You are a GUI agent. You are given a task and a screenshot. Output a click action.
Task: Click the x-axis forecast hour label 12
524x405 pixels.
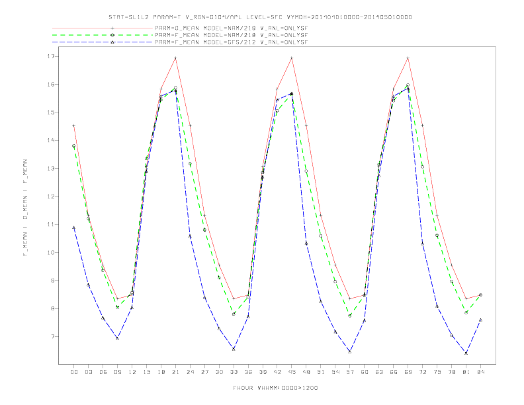click(x=132, y=372)
